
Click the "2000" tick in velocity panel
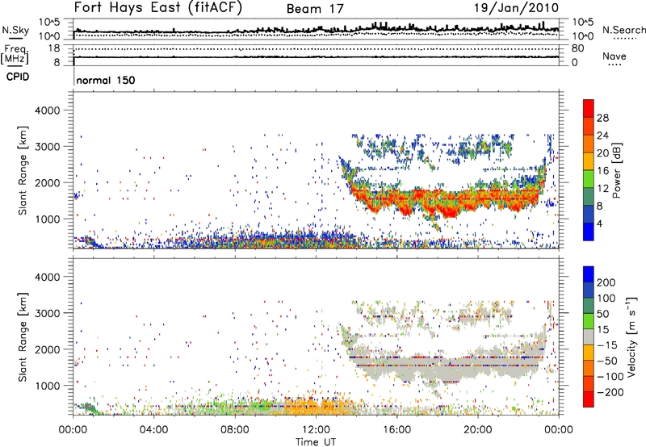click(x=47, y=349)
